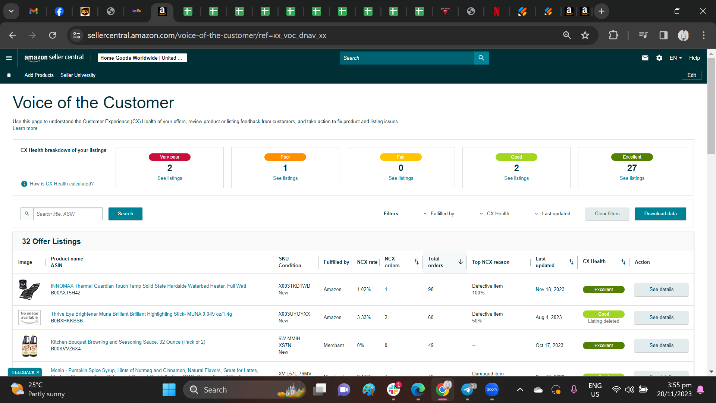716x403 pixels.
Task: Click the Search title, ASIN field
Action: click(x=68, y=214)
